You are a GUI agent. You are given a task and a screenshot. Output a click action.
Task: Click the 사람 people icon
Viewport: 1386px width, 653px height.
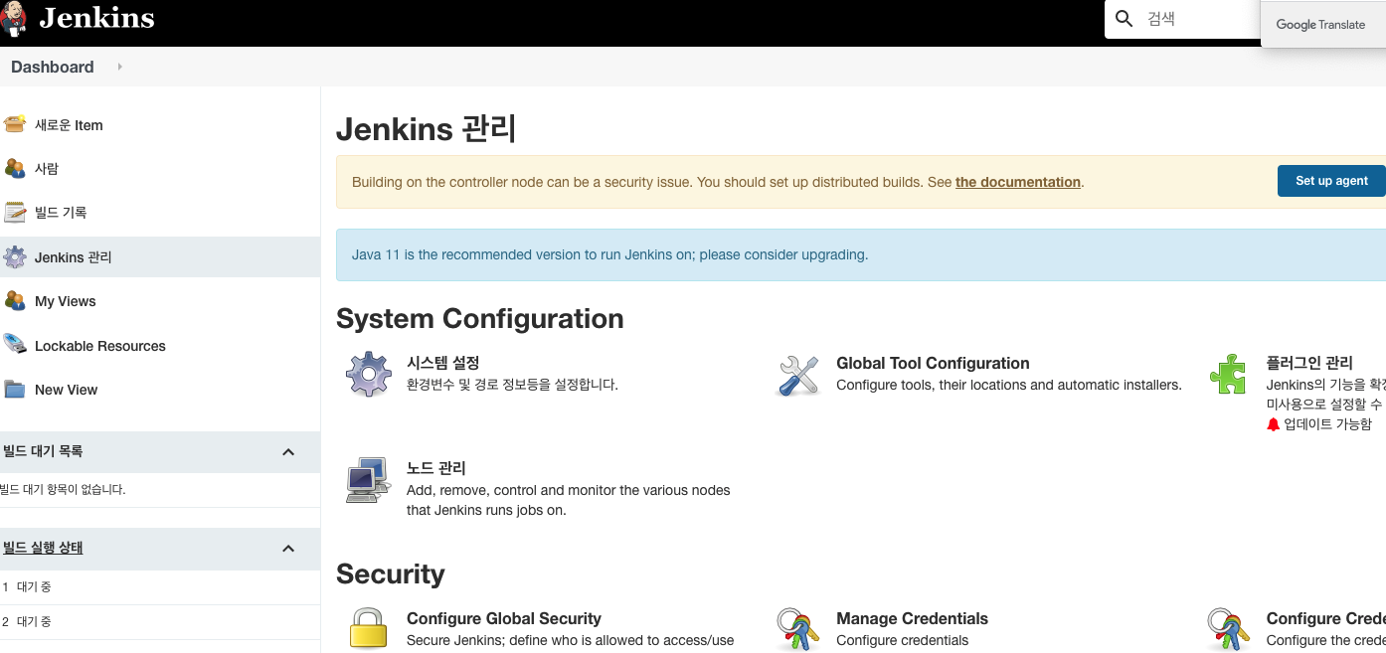14,168
